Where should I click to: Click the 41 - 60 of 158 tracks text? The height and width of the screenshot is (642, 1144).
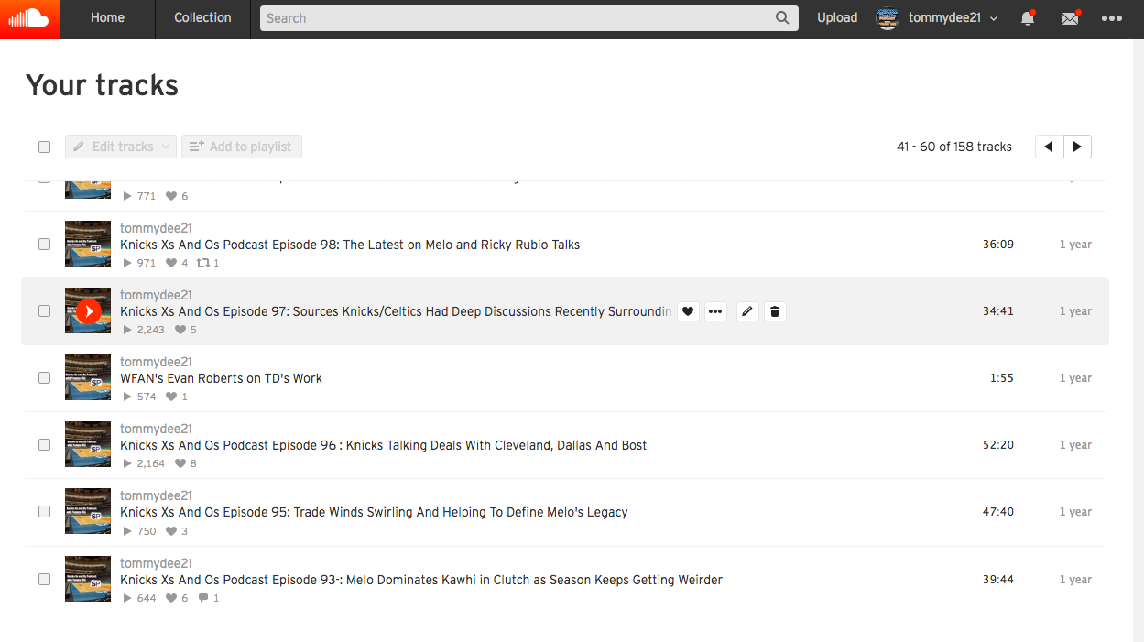[954, 147]
